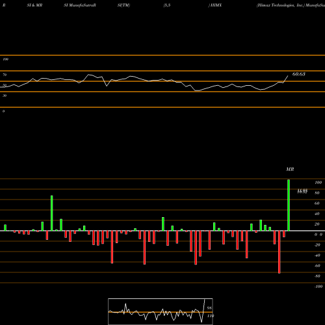
Task: Click the MR axis label 60
Action: (x=317, y=203)
